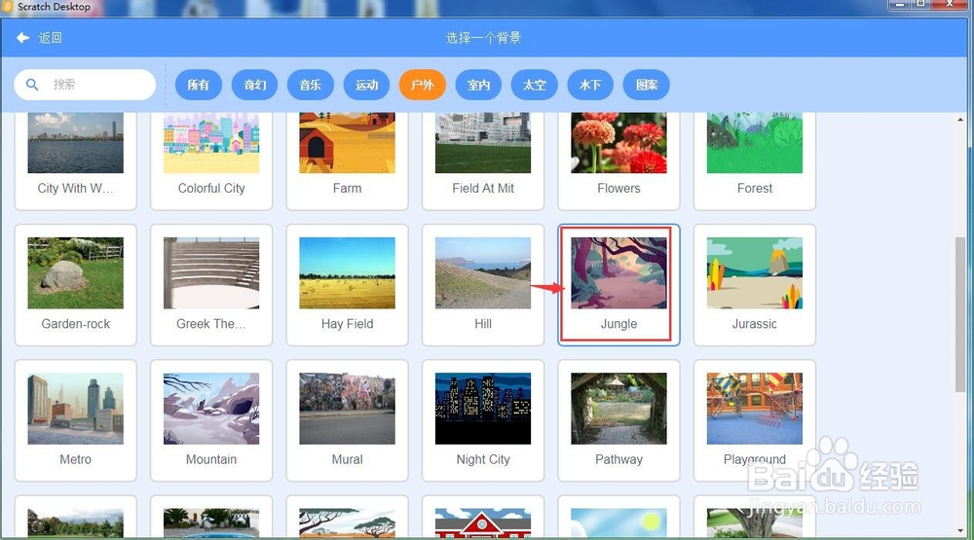Select the 户外 category filter
Viewport: 974px width, 540px height.
[423, 85]
